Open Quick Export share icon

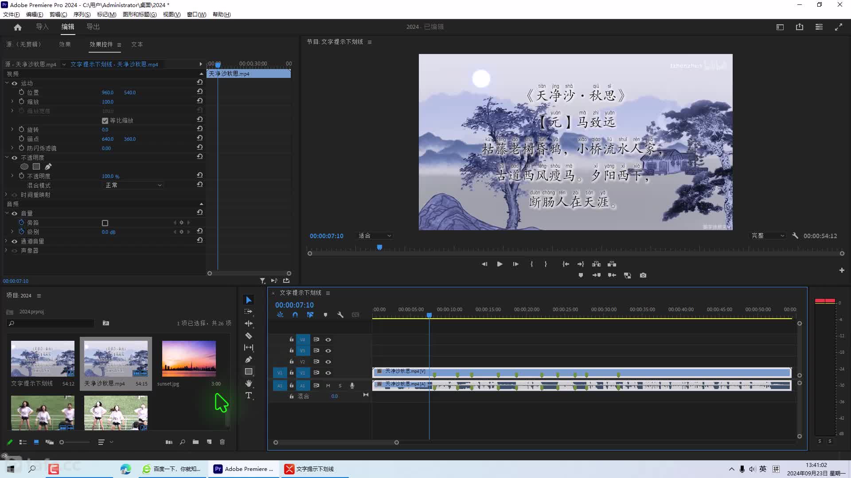click(x=800, y=27)
